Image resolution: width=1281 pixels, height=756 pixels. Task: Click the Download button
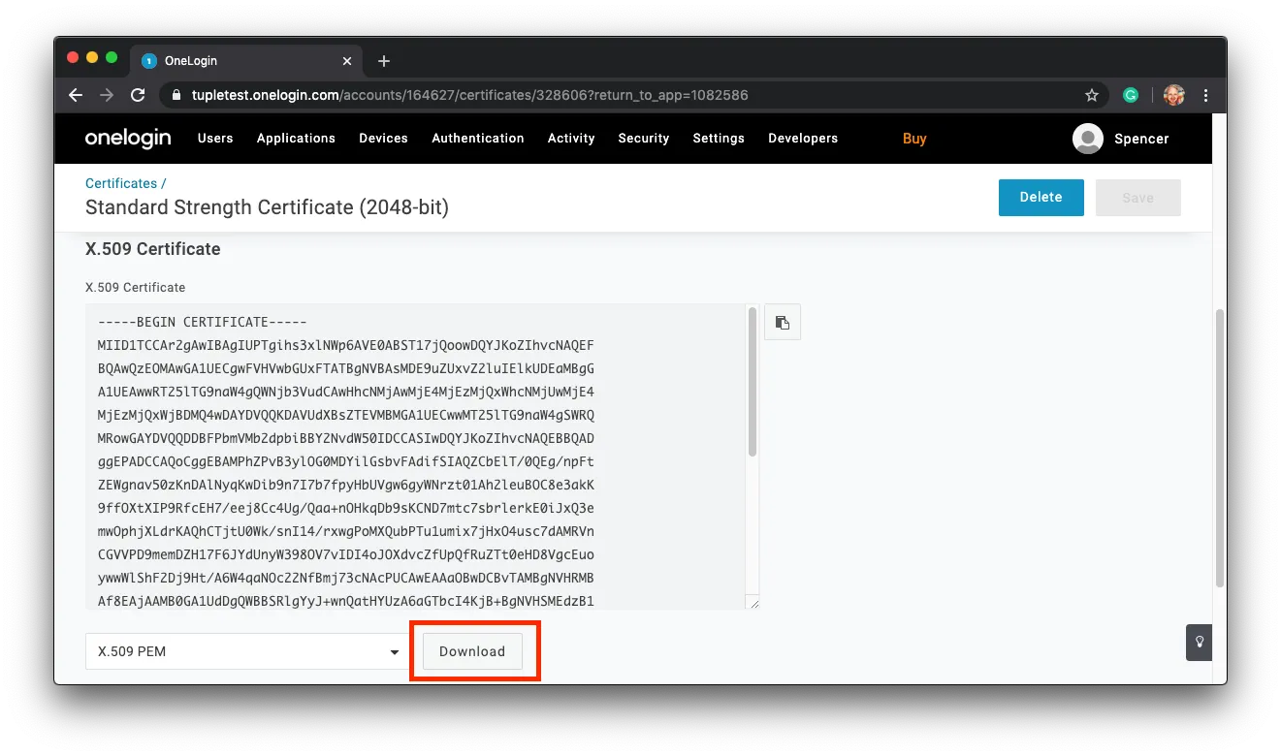coord(472,651)
